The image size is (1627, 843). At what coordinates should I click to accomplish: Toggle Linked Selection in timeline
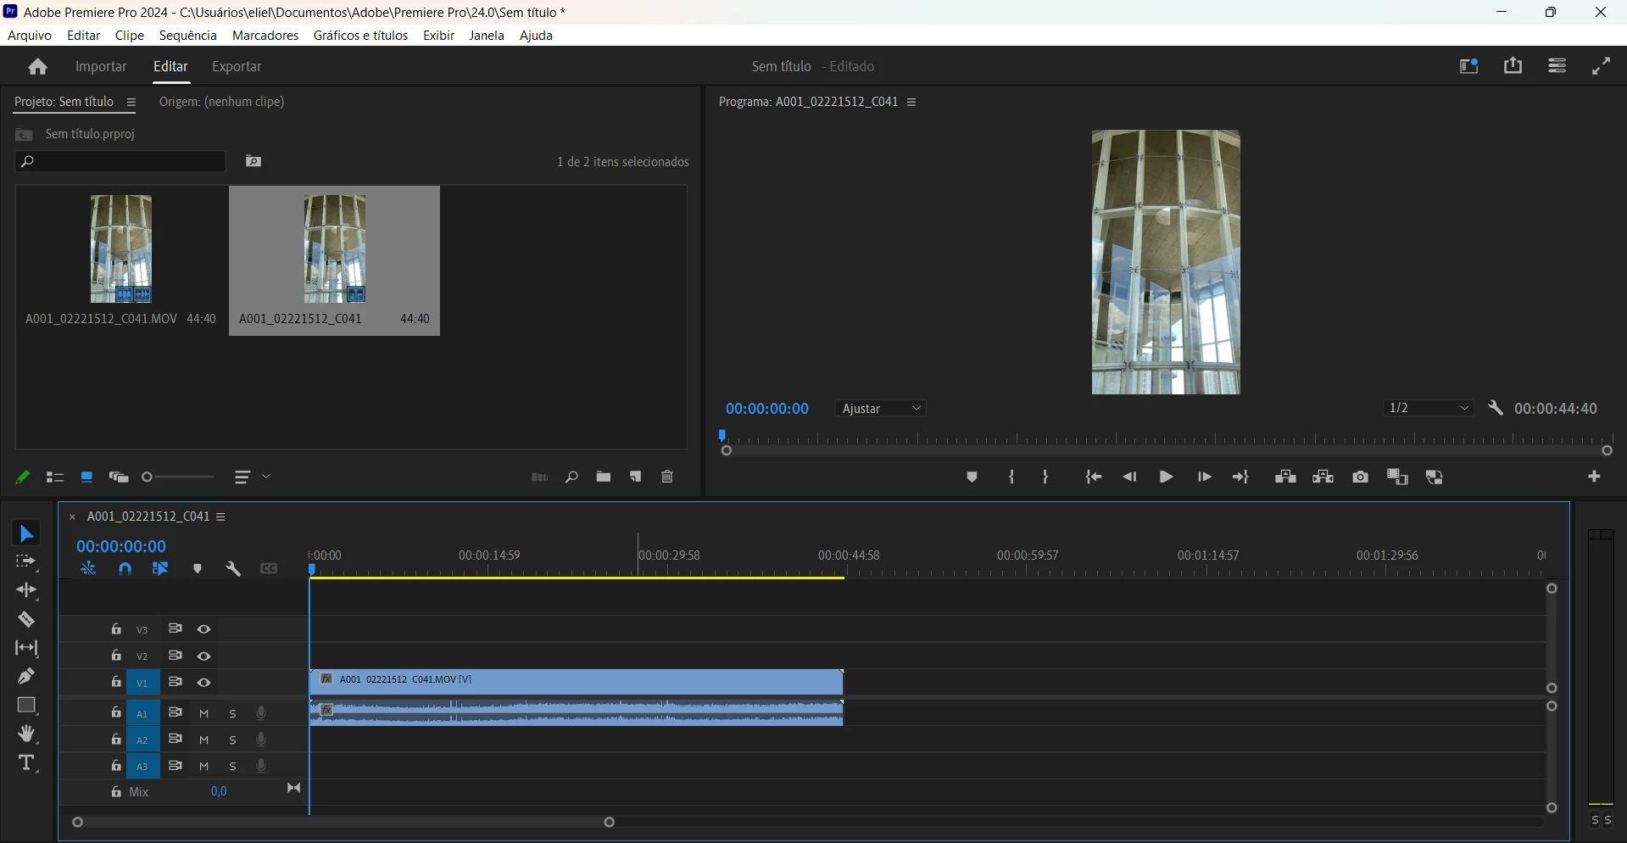point(160,569)
